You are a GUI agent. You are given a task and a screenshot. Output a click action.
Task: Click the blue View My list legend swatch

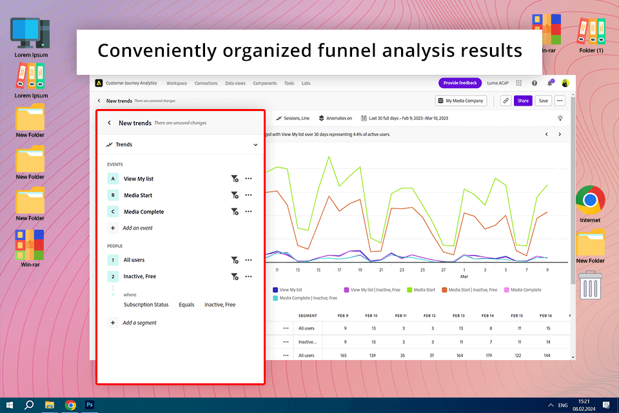pos(275,290)
